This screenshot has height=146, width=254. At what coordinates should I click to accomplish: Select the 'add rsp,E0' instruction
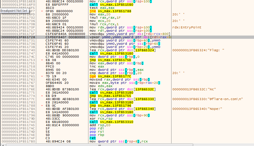click(x=100, y=125)
